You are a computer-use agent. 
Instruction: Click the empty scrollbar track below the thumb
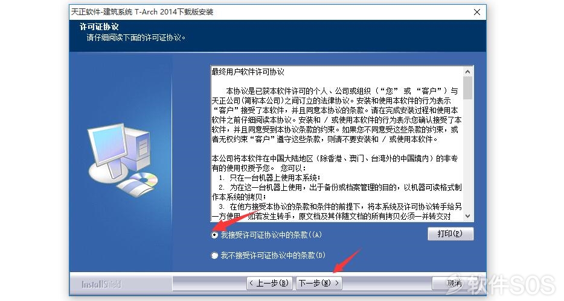click(467, 155)
